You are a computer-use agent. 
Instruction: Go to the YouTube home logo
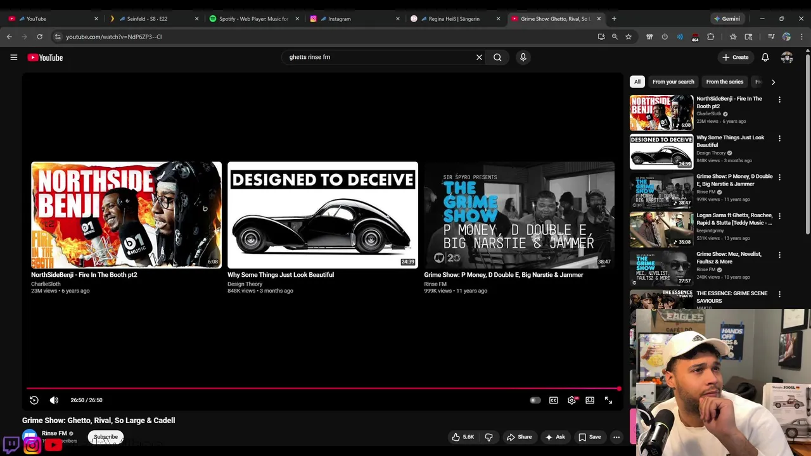pyautogui.click(x=45, y=58)
